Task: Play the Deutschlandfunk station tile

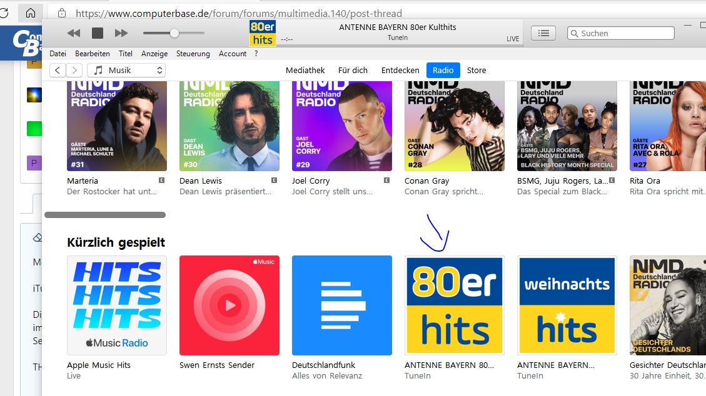Action: pos(341,305)
